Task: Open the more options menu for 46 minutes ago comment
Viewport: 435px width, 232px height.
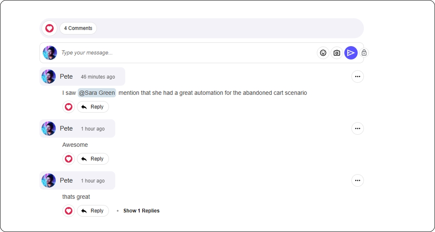Action: pyautogui.click(x=357, y=77)
